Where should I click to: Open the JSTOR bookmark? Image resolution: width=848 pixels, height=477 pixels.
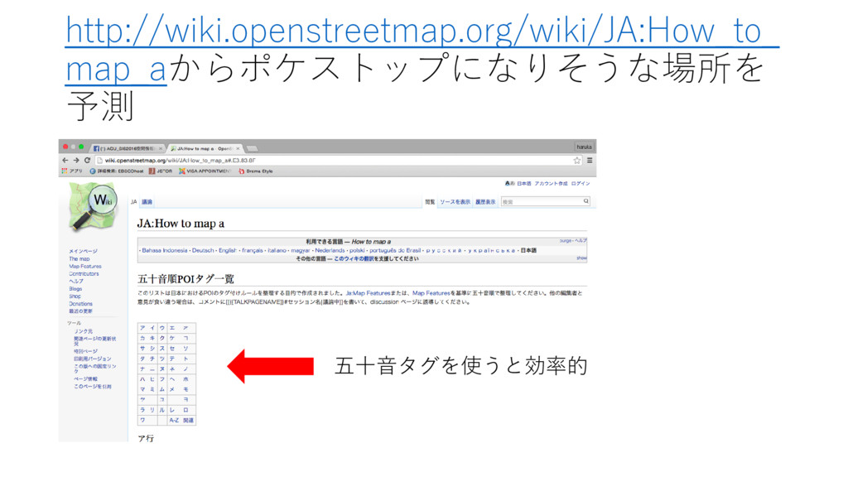point(161,171)
